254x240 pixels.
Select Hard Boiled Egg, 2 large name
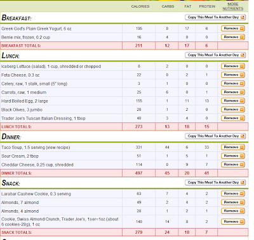25,101
